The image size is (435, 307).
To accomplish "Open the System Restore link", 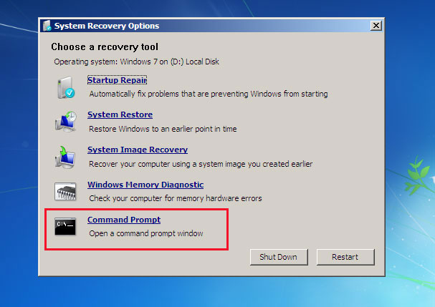I will point(120,114).
